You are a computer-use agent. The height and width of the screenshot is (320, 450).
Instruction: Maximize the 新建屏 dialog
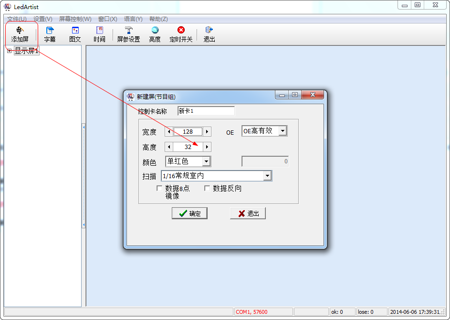[295, 95]
